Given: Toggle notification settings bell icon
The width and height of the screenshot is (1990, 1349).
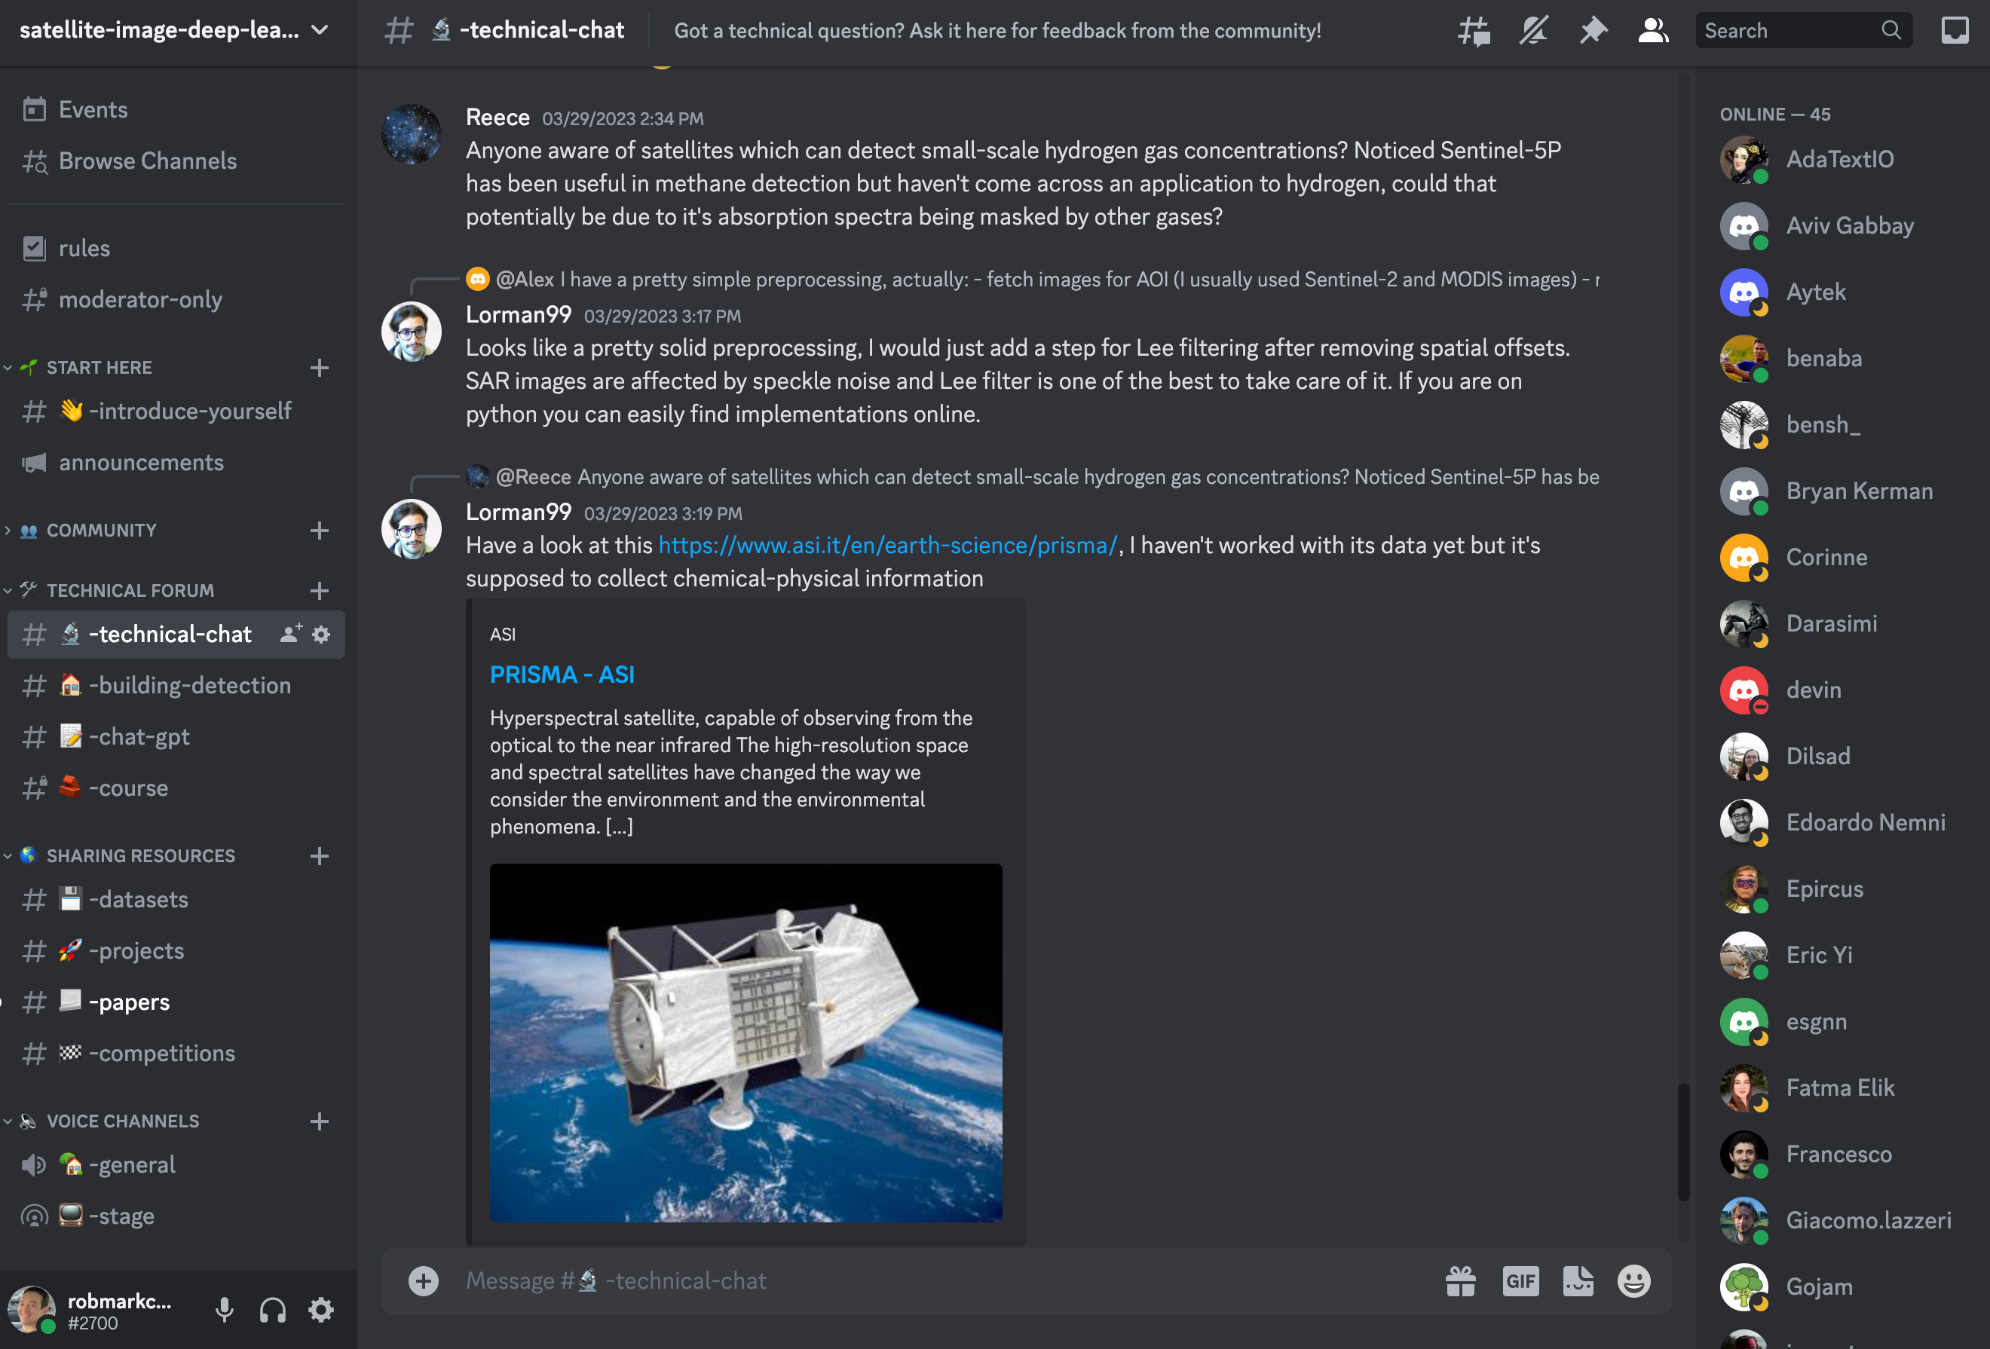Looking at the screenshot, I should coord(1534,31).
